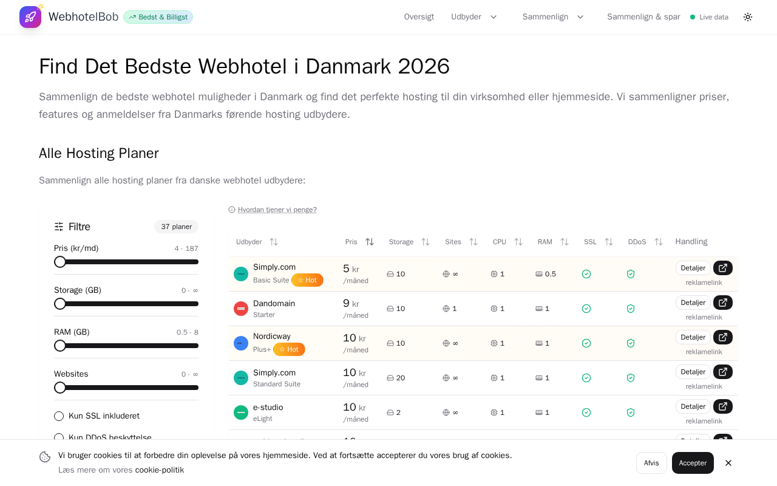Enable Kun SSL inkluderet filter
777x486 pixels.
click(59, 416)
